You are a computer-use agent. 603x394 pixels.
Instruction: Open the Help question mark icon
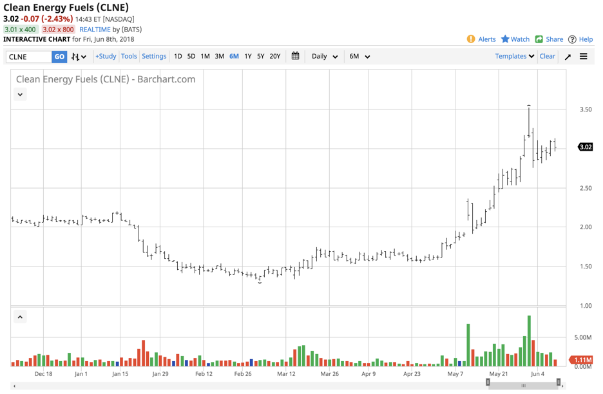tap(572, 39)
